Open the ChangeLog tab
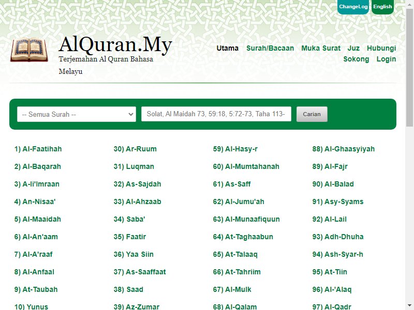Screen dimensions: 414x310 [353, 7]
